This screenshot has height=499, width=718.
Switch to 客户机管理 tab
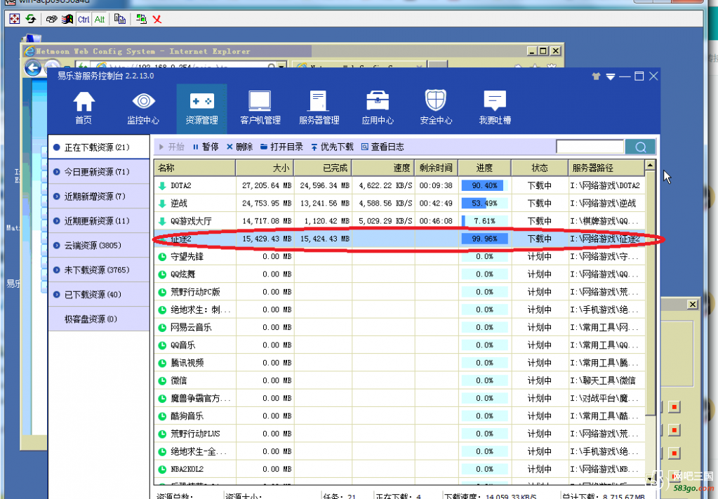(260, 108)
